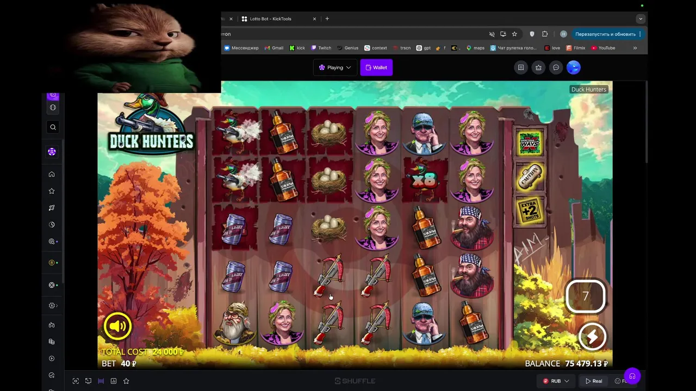696x391 pixels.
Task: Open the Мессенджер bookmark
Action: (x=241, y=48)
